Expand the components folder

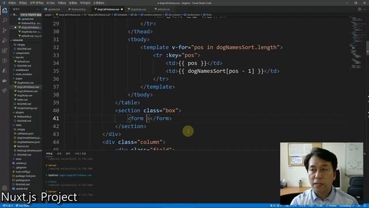point(22,53)
